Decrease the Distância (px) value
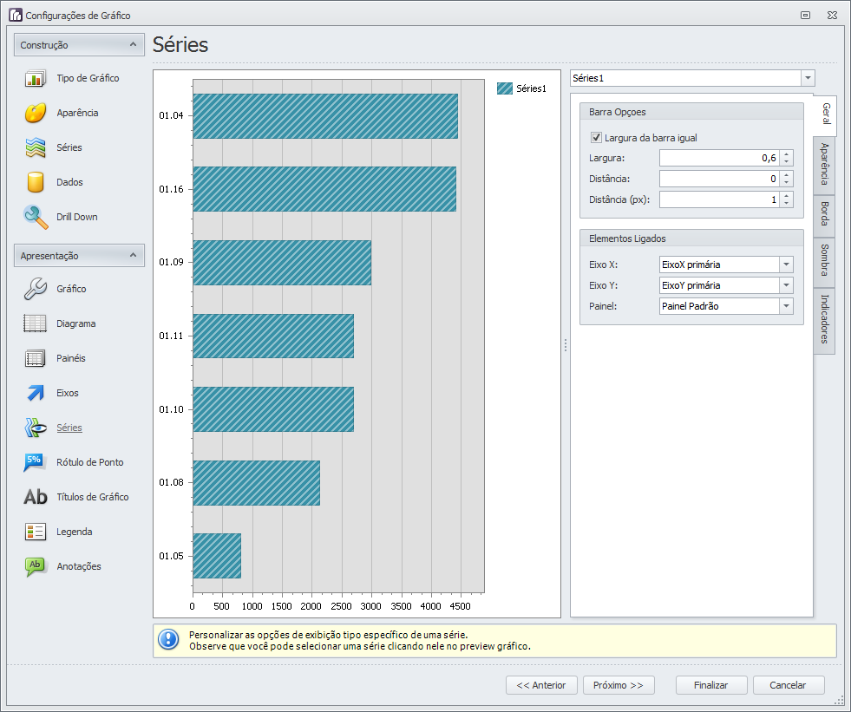851x712 pixels. pyautogui.click(x=787, y=204)
